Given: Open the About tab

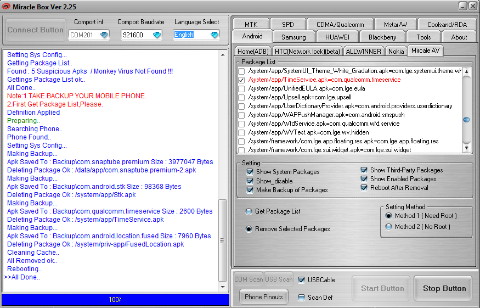Looking at the screenshot, I should [459, 37].
